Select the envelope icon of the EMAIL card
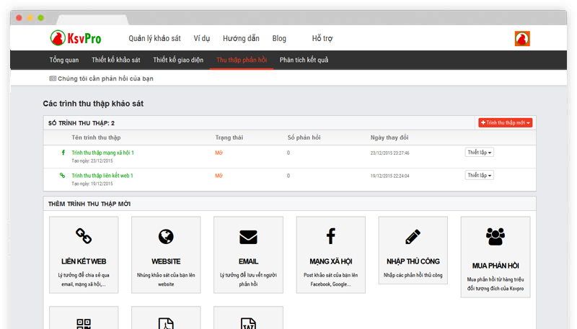Viewport: 577px width, 329px height. 248,237
